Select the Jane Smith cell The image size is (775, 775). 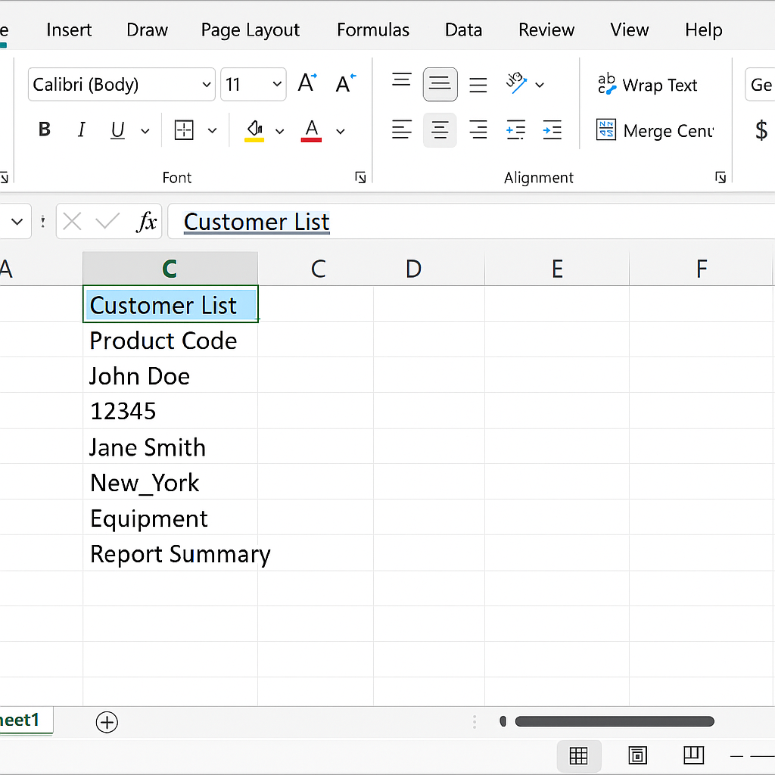(170, 447)
